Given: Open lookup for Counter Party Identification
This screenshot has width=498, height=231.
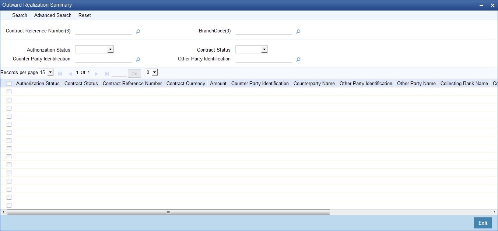Looking at the screenshot, I should (138, 59).
